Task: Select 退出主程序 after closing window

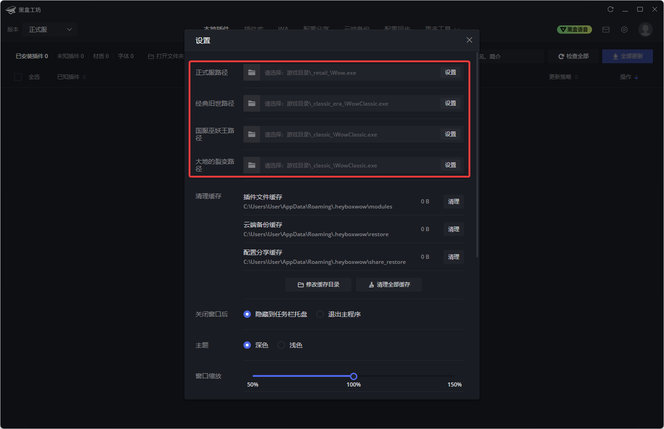Action: click(320, 314)
